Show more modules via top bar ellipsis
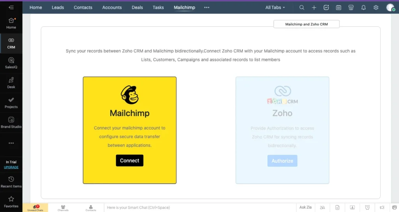The height and width of the screenshot is (212, 399). pyautogui.click(x=207, y=8)
